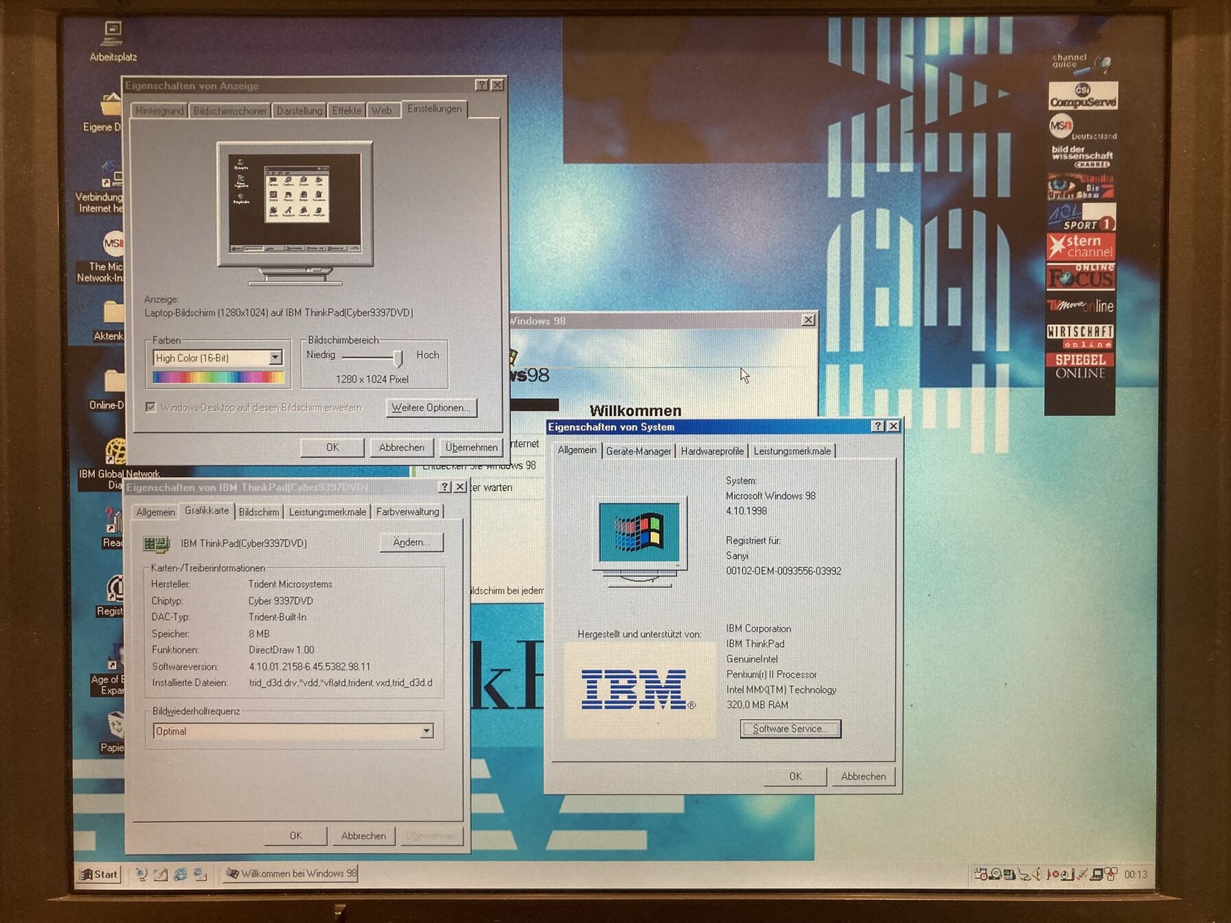Image resolution: width=1231 pixels, height=923 pixels.
Task: Open the Wirtschaft online channel
Action: coord(1080,336)
